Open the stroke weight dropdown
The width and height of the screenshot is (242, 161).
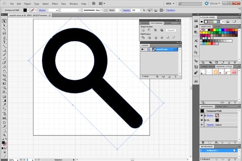57,10
